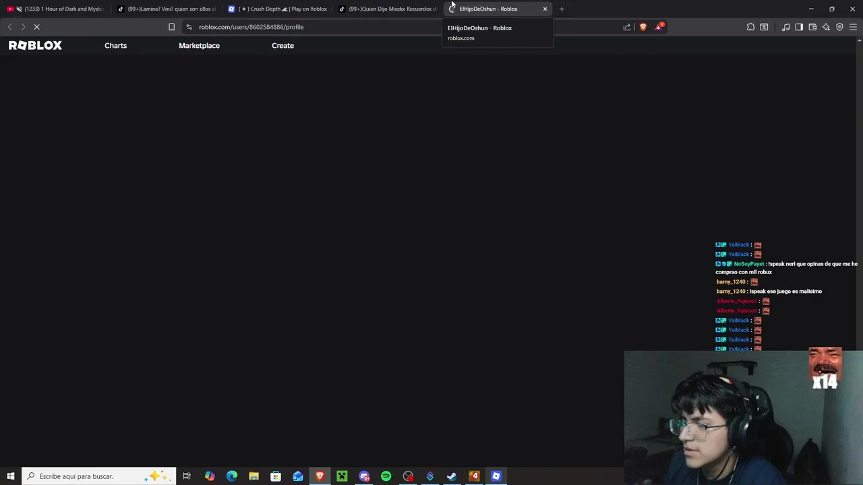
Task: Click the roblox.com address bar URL
Action: pyautogui.click(x=251, y=27)
